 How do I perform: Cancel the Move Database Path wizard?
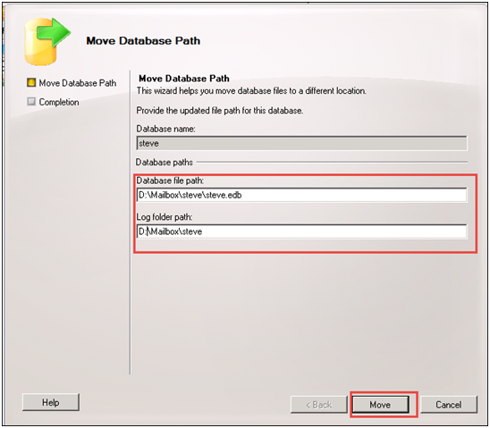(x=449, y=405)
